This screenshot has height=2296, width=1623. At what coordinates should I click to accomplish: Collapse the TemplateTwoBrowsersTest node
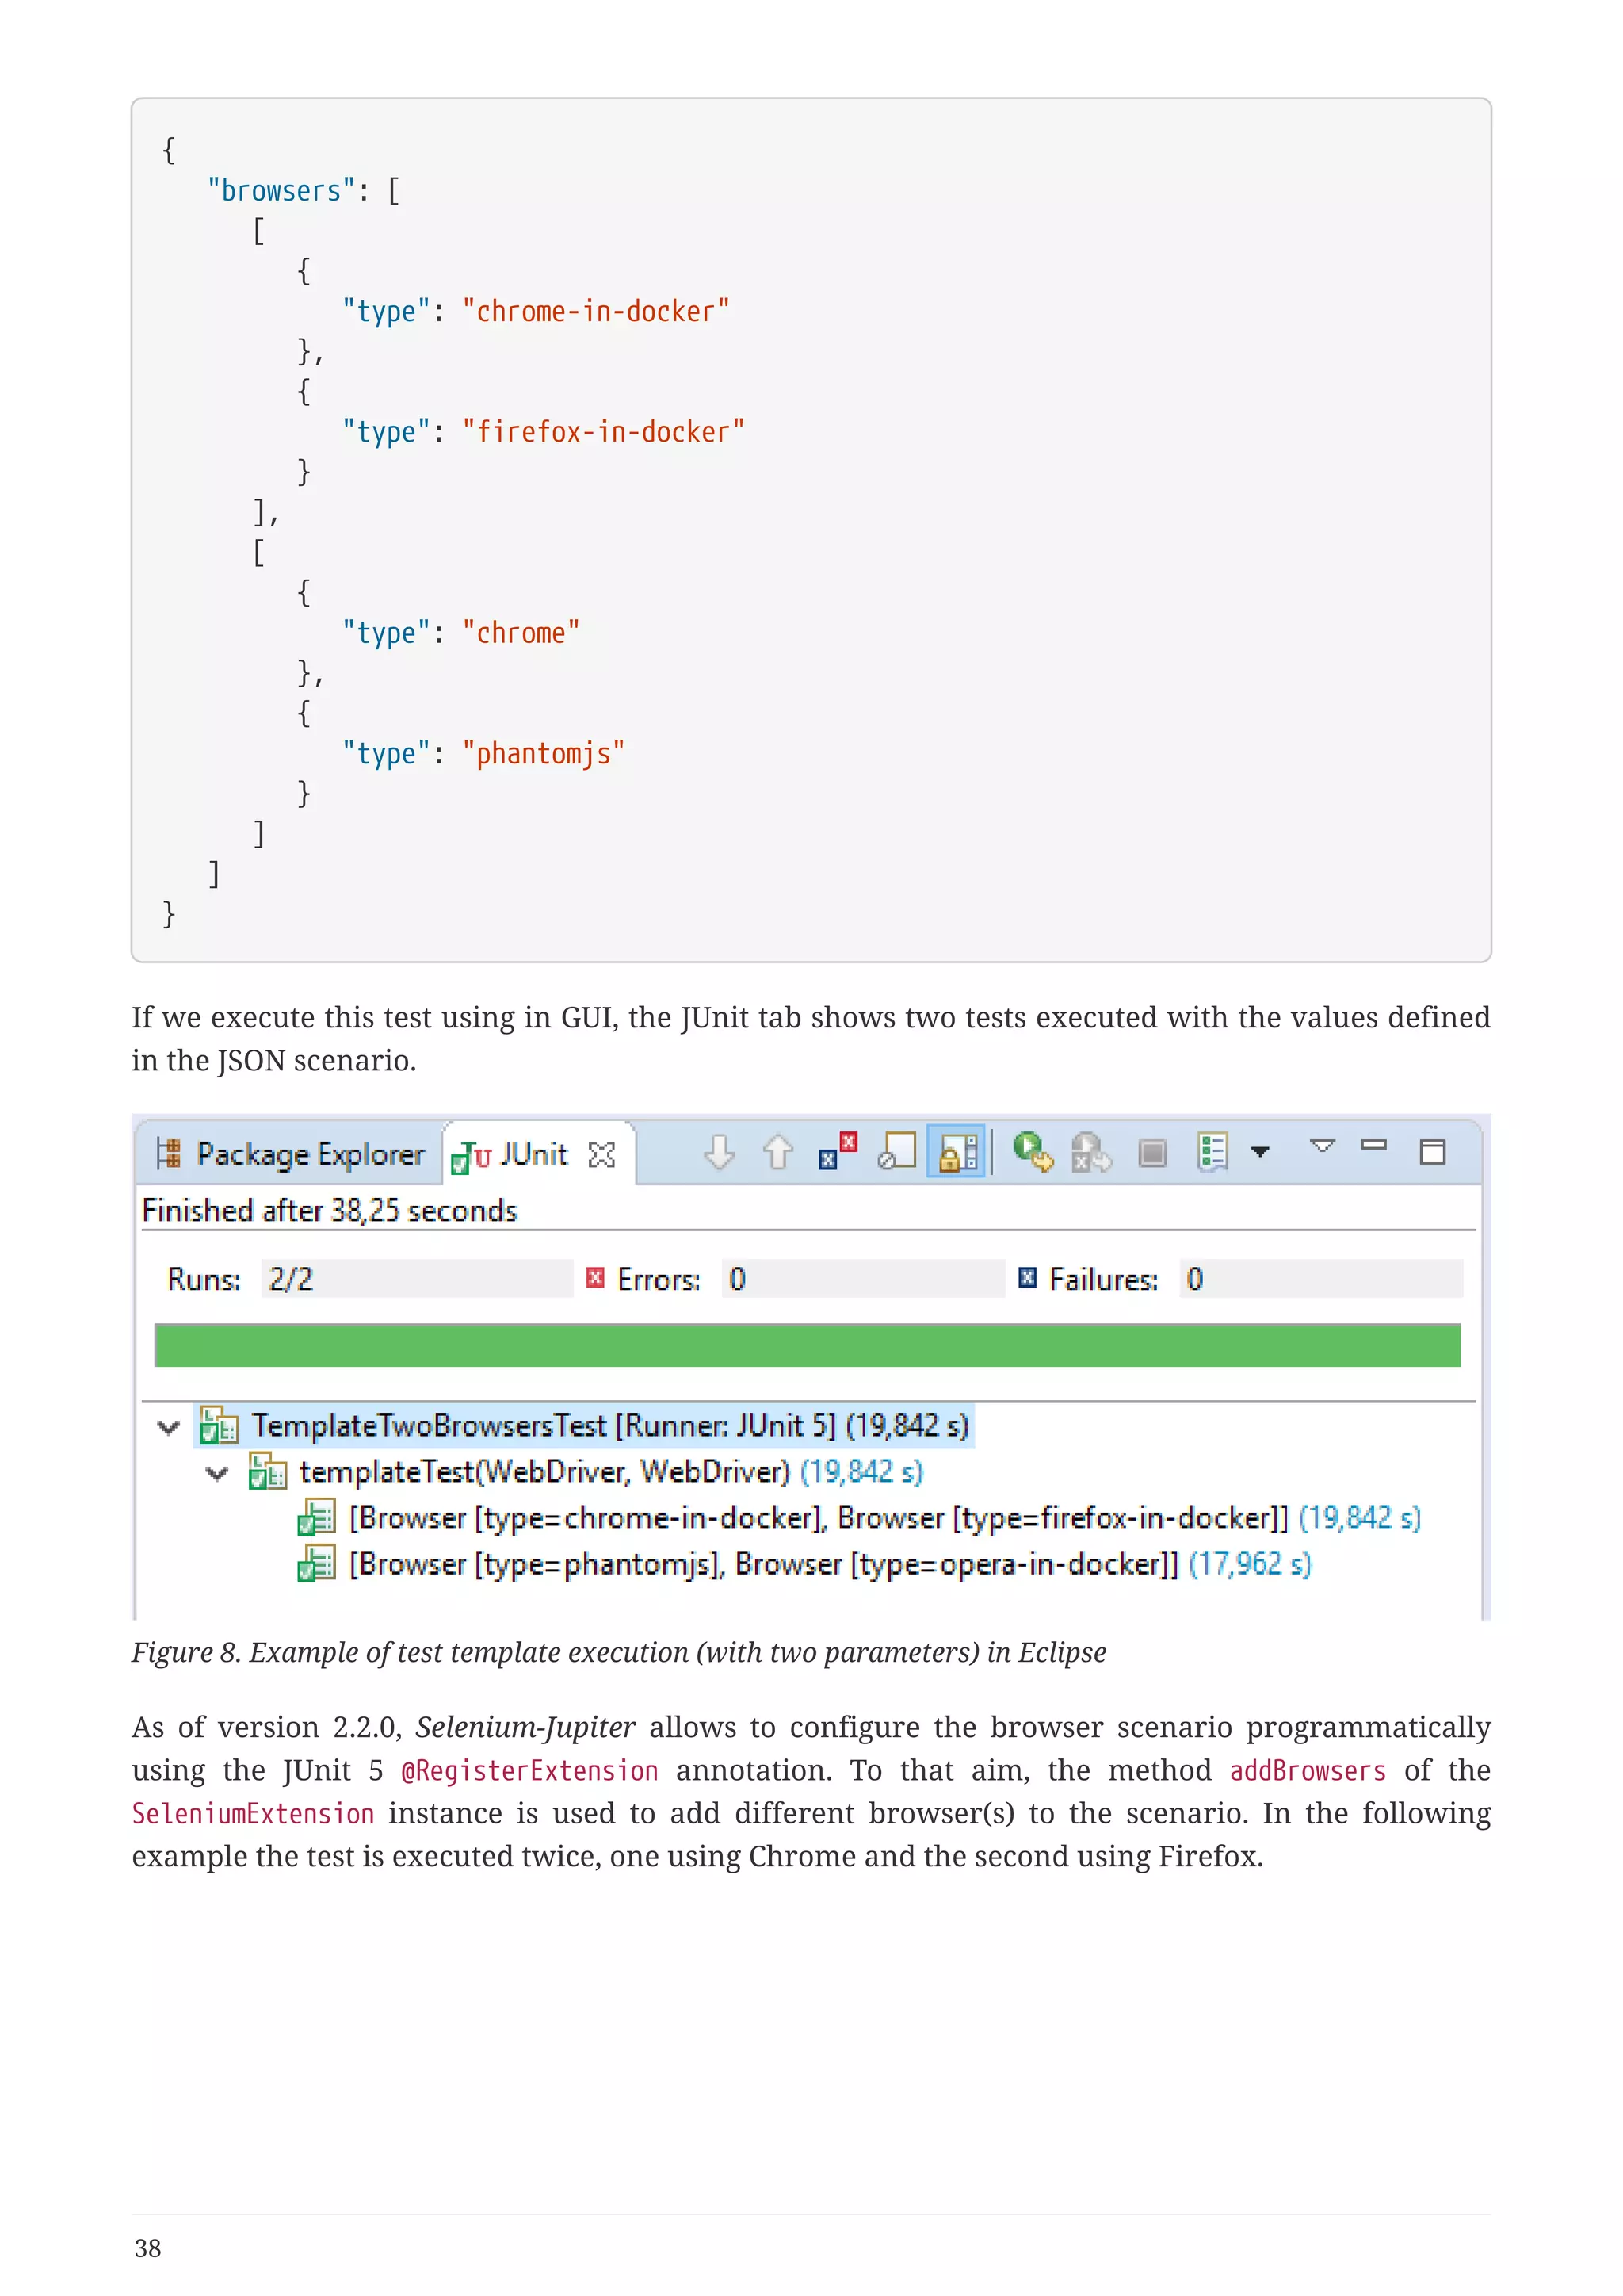tap(168, 1427)
